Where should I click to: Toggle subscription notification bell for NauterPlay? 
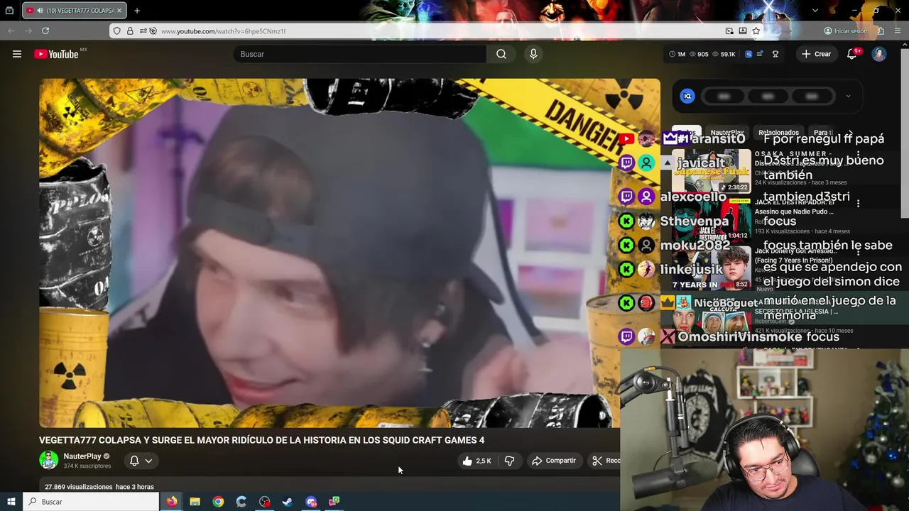(x=134, y=461)
